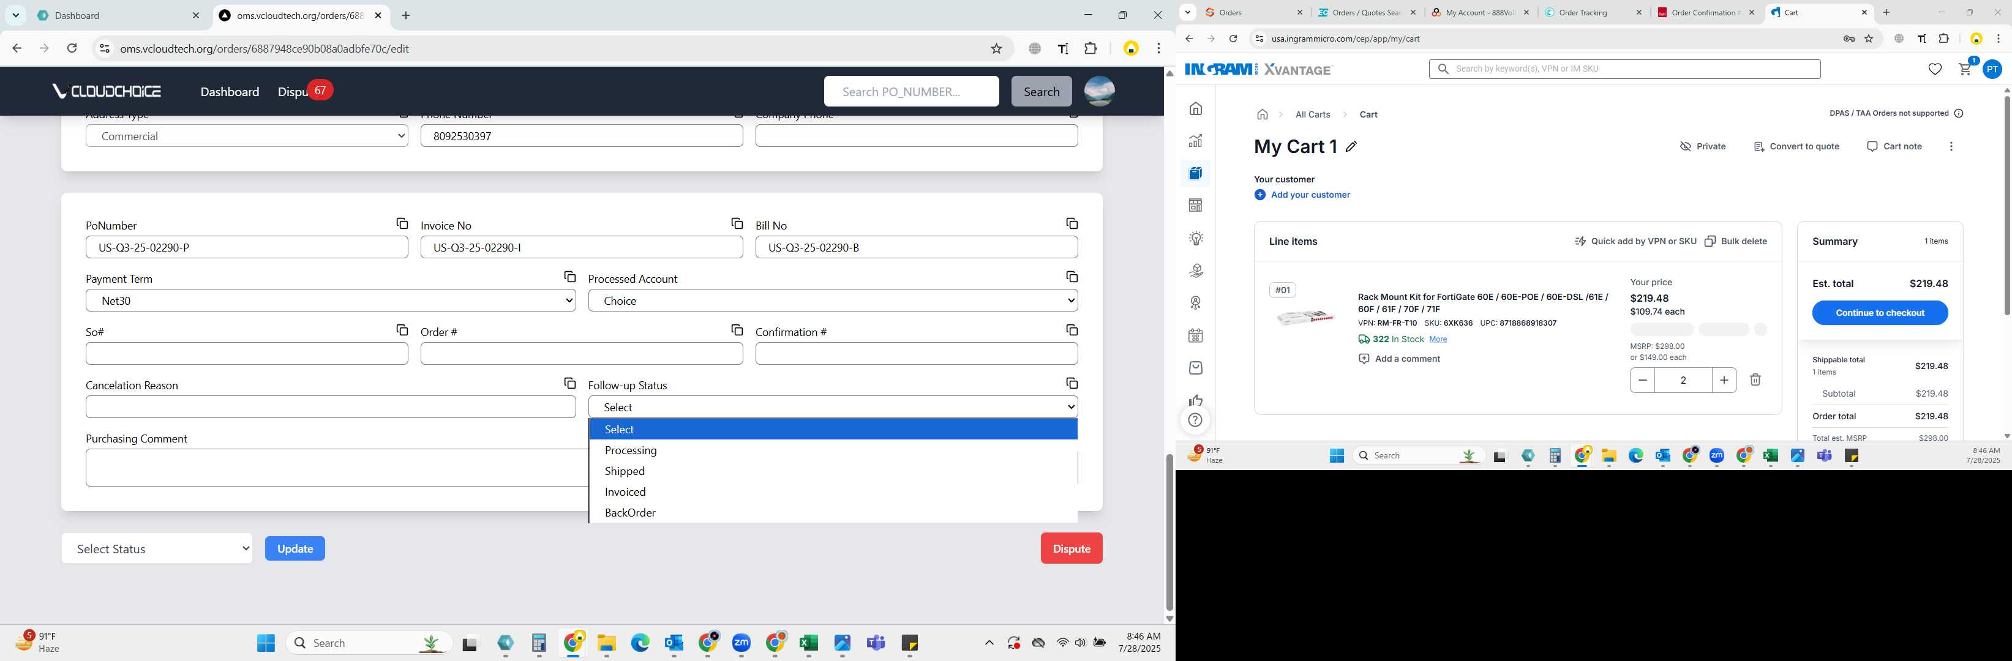Image resolution: width=2012 pixels, height=661 pixels.
Task: Copy the Order # field value
Action: click(x=737, y=330)
